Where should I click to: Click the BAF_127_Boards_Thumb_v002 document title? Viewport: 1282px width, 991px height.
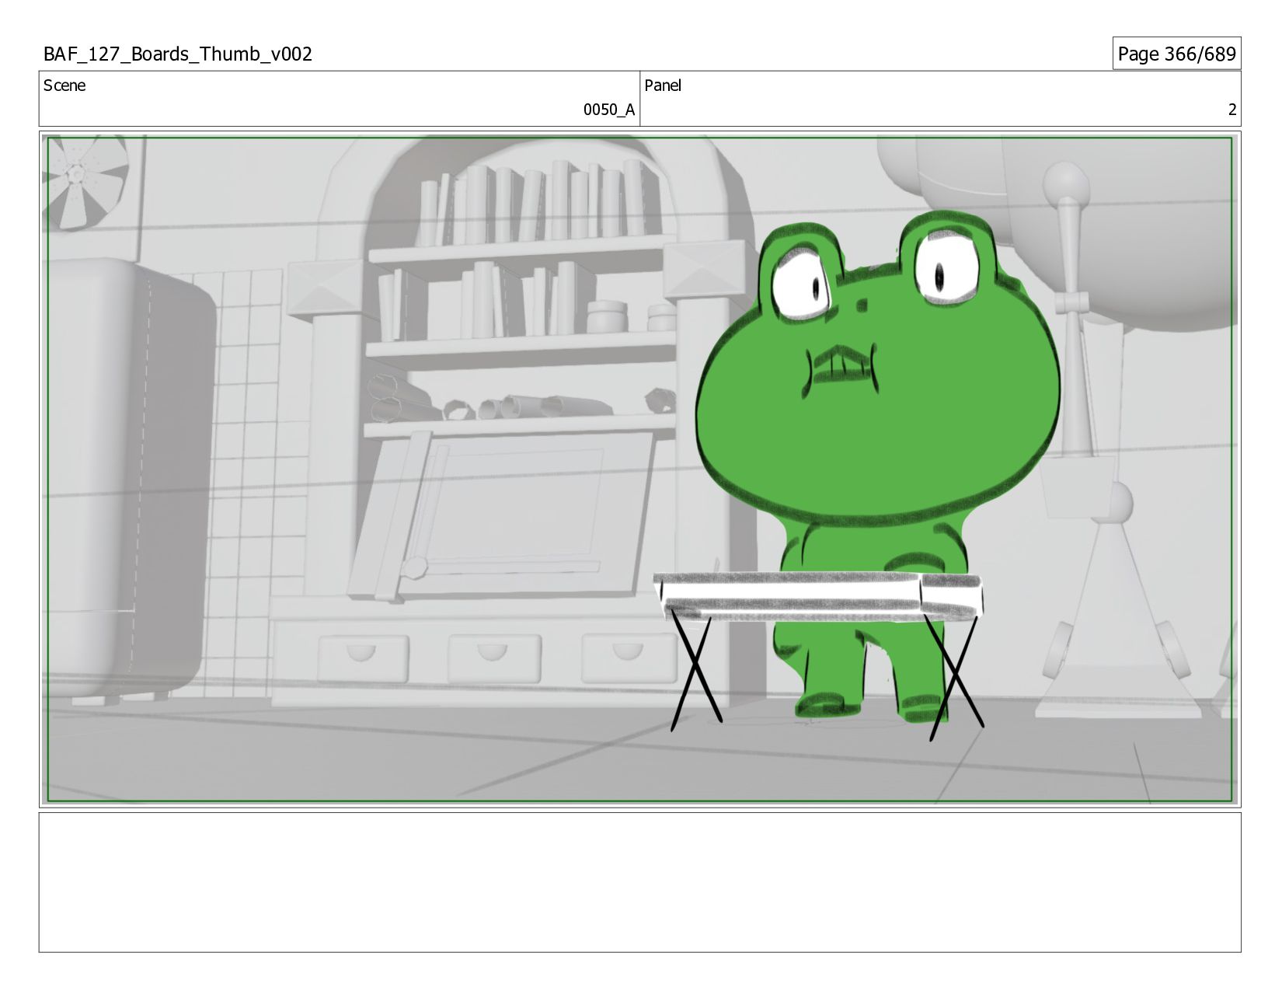pos(178,54)
